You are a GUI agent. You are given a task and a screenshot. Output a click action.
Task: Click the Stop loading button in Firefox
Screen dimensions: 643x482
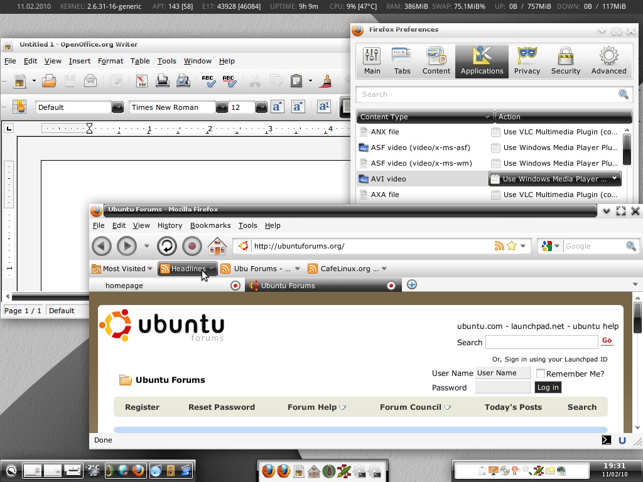[192, 246]
